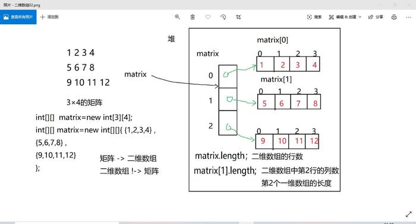Click the 分享 share button
The height and width of the screenshot is (224, 416).
pyautogui.click(x=376, y=17)
